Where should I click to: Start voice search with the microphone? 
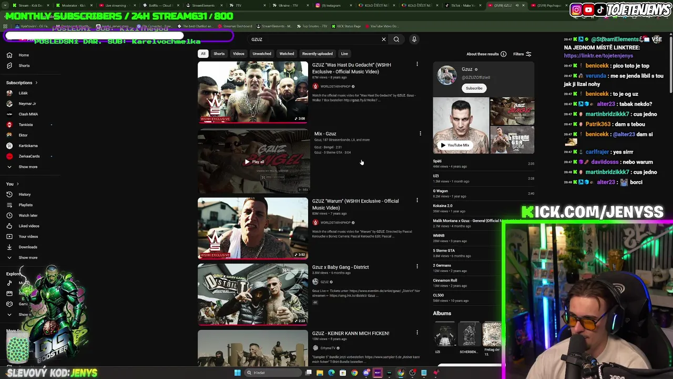pos(414,39)
